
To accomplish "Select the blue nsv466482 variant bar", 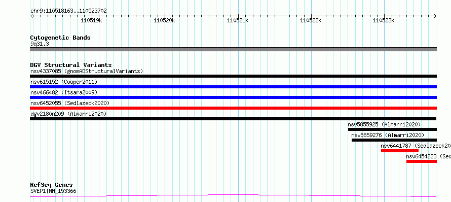I will pyautogui.click(x=233, y=97).
